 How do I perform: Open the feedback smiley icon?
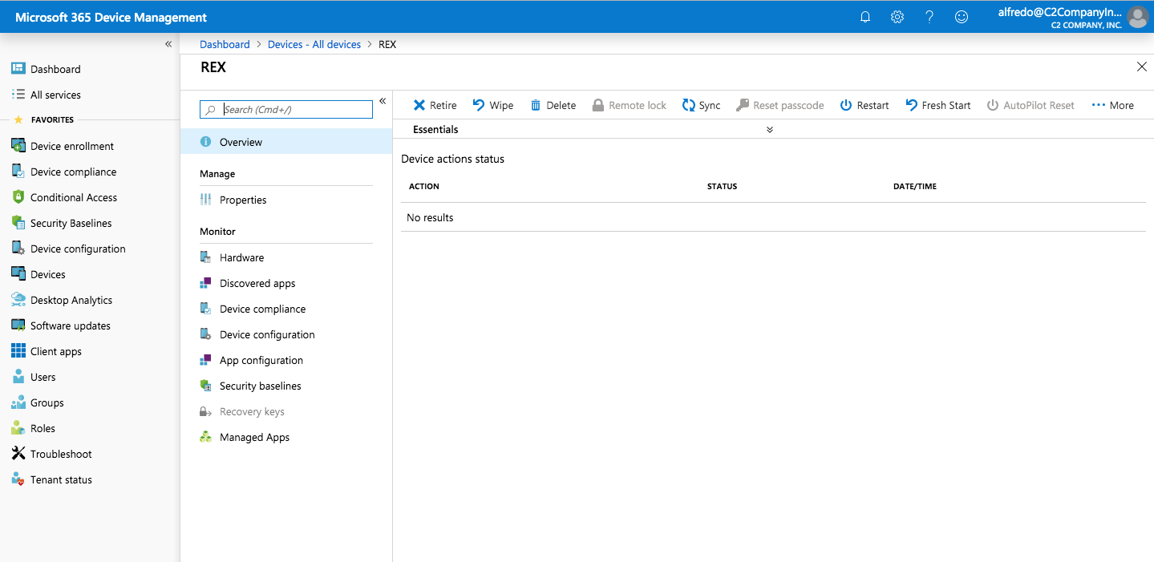coord(962,17)
